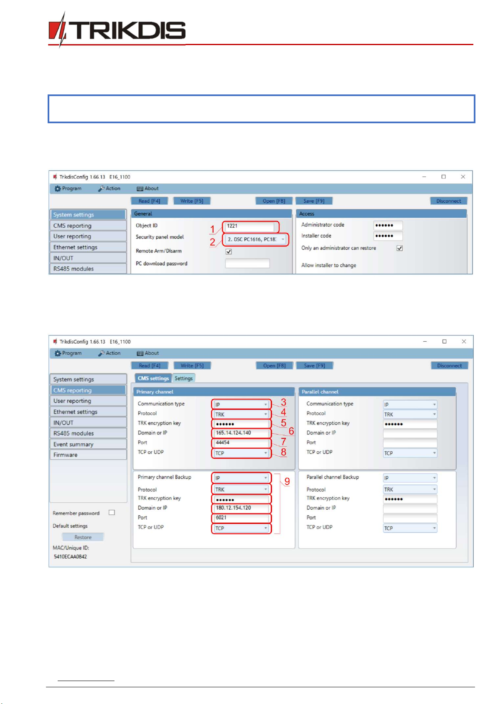
Task: Click Primary channel Domain or IP 165.14.124.140
Action: [241, 433]
